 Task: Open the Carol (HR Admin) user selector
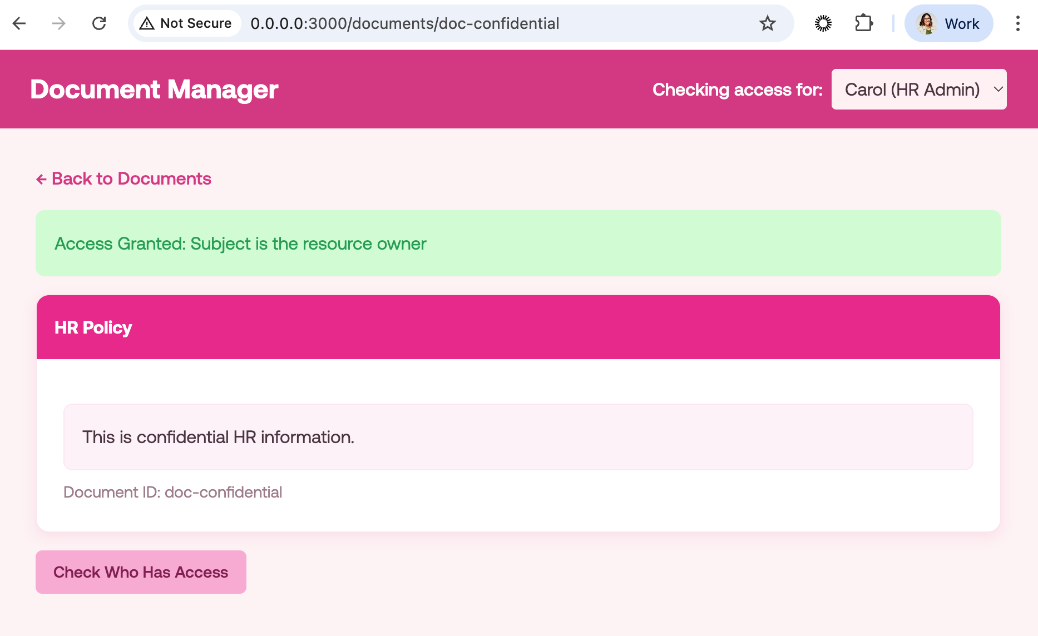[918, 89]
